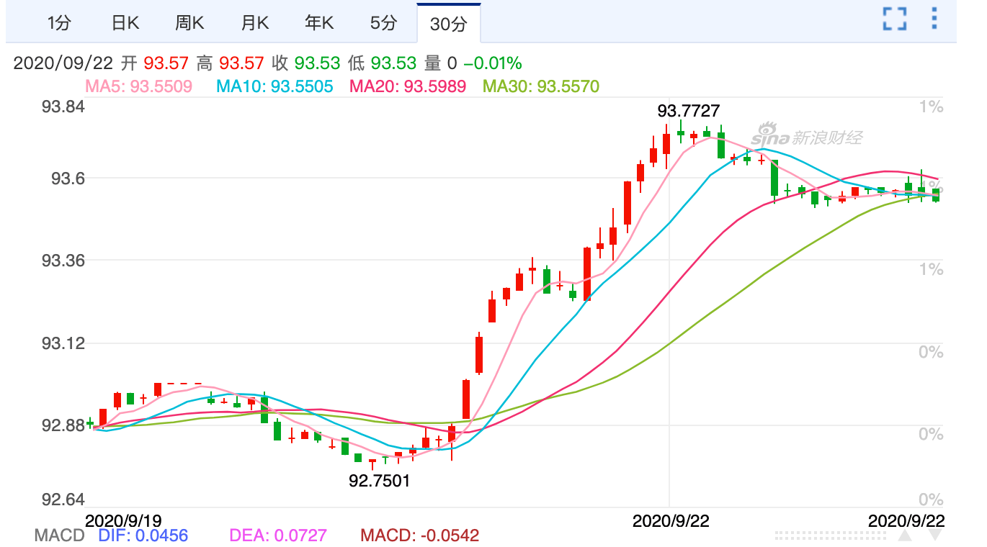Click the dotted range bar beside the arrows
The height and width of the screenshot is (547, 987).
832,536
